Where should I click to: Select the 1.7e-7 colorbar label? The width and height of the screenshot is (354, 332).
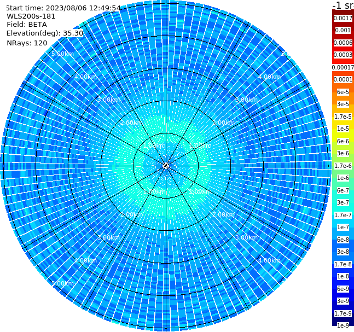pos(343,215)
